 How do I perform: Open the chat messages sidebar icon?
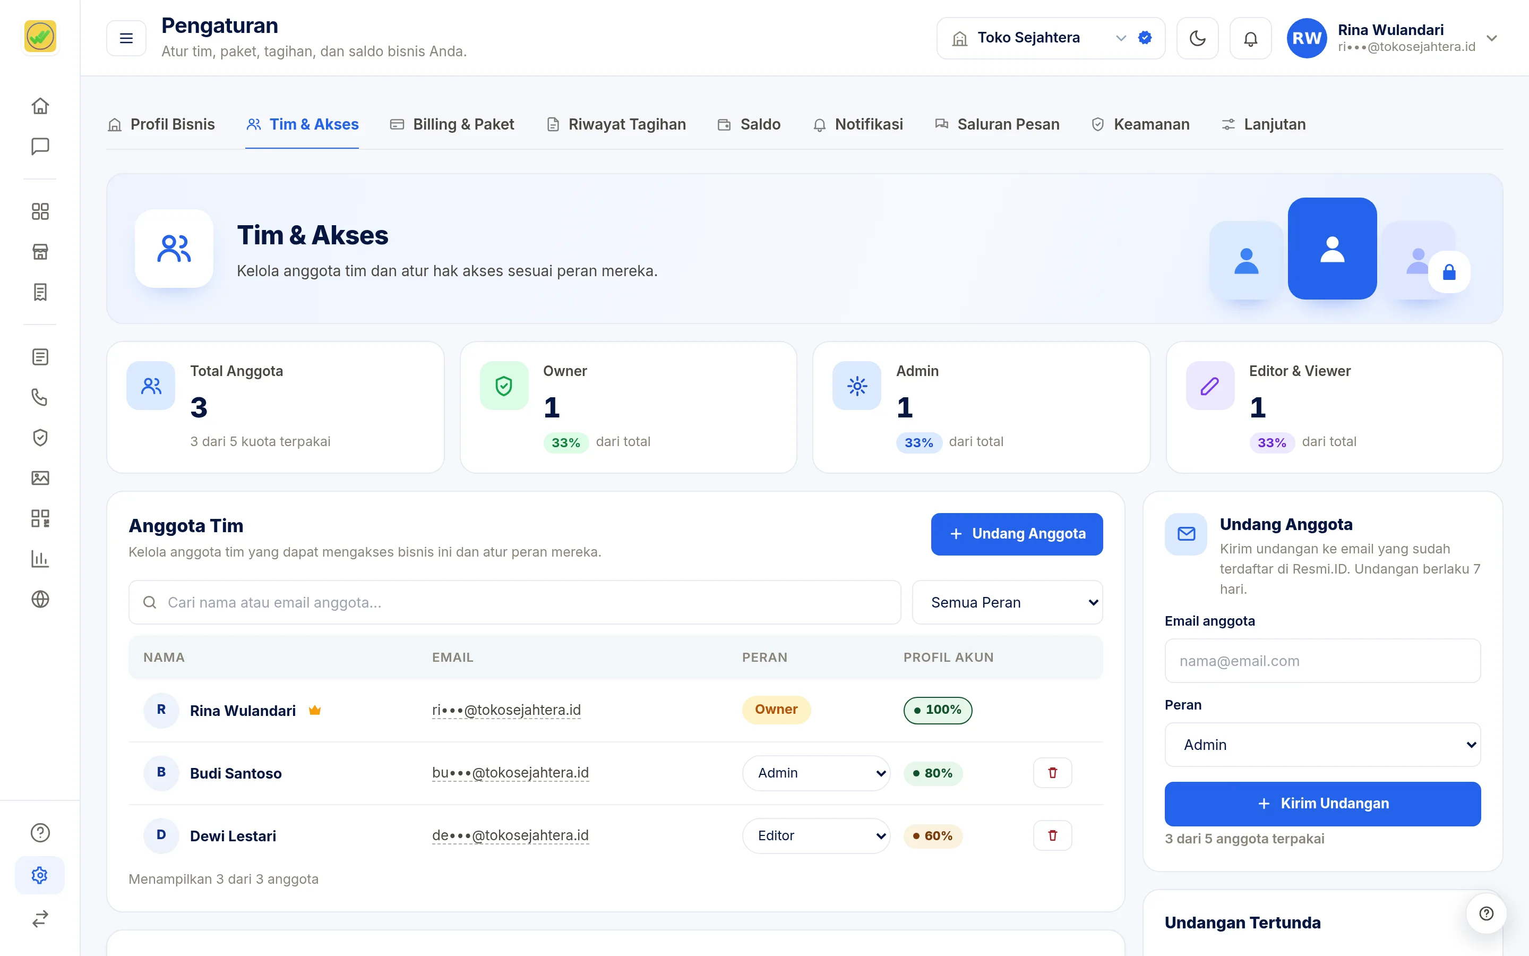40,146
